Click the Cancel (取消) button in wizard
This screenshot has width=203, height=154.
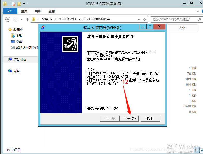click(x=150, y=119)
